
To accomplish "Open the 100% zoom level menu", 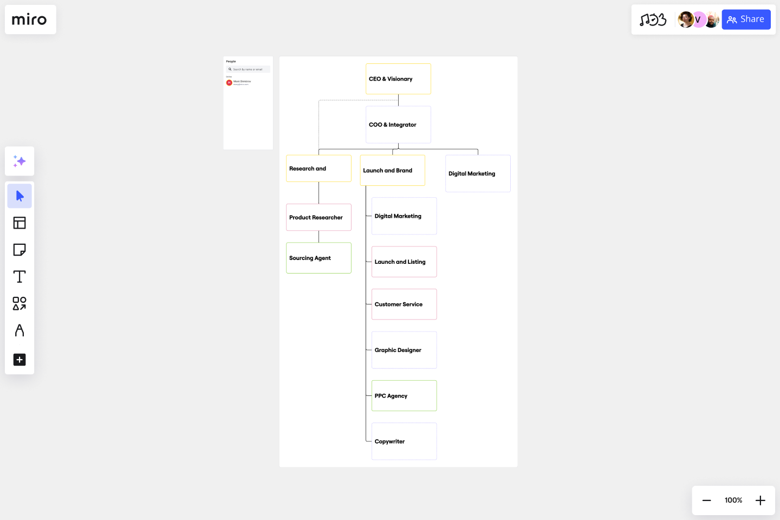I will [733, 500].
